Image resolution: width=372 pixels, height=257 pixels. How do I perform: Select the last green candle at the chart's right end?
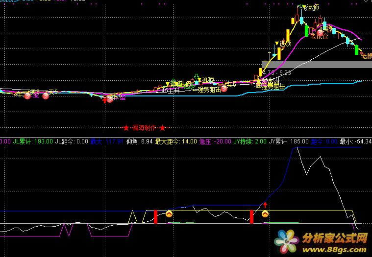click(x=357, y=50)
